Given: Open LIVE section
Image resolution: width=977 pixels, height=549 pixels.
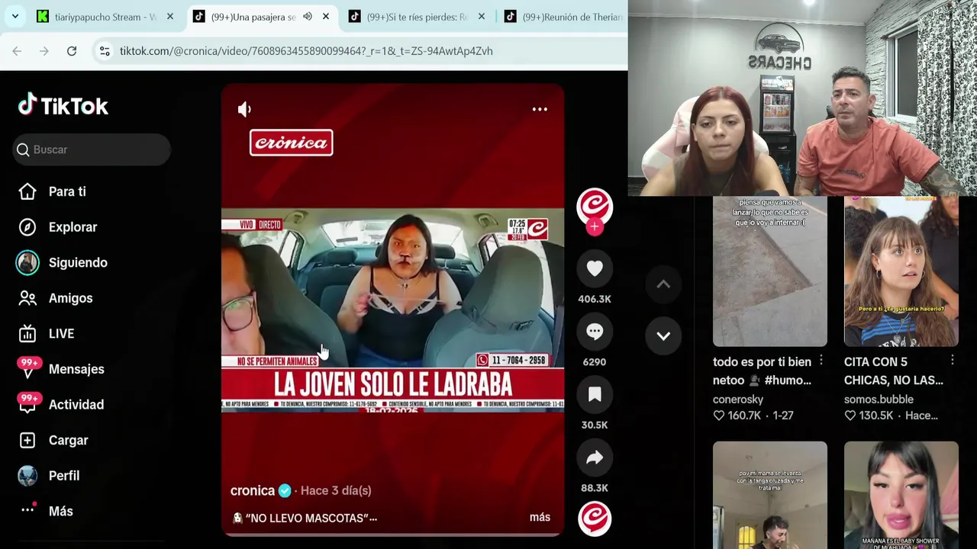Looking at the screenshot, I should [61, 334].
